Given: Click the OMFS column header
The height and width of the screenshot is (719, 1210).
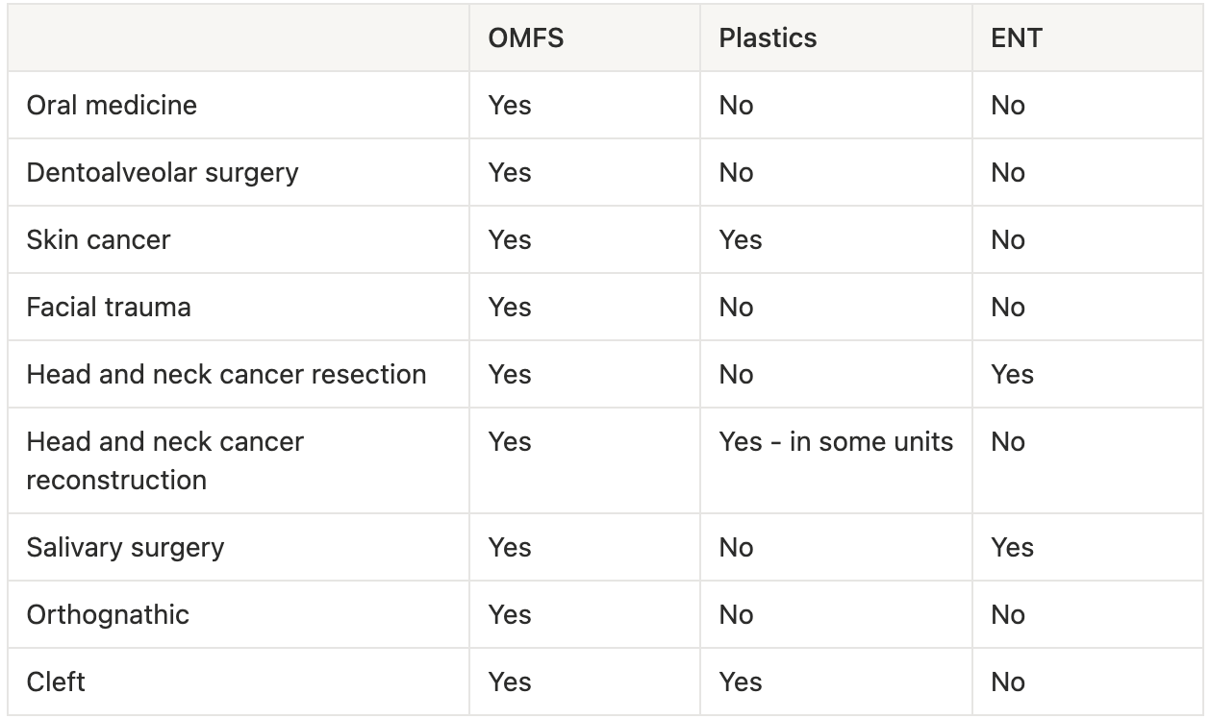Looking at the screenshot, I should click(x=525, y=38).
